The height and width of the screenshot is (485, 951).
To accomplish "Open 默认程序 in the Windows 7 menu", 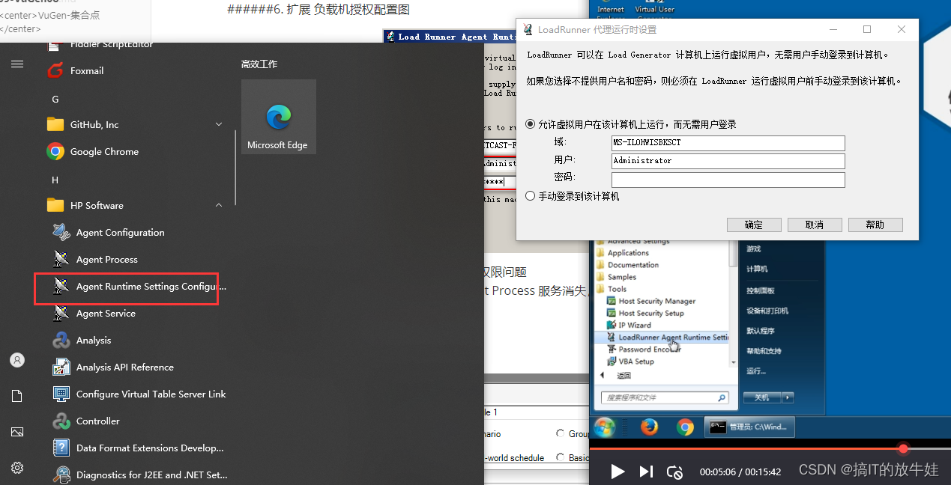I will [x=761, y=331].
